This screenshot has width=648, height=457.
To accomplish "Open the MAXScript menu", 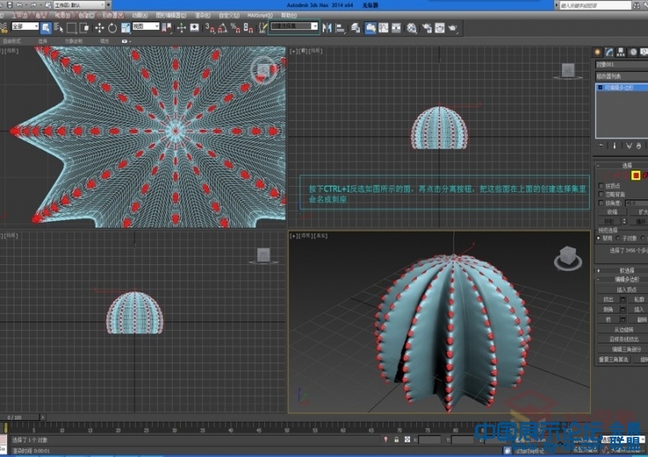I will (260, 15).
